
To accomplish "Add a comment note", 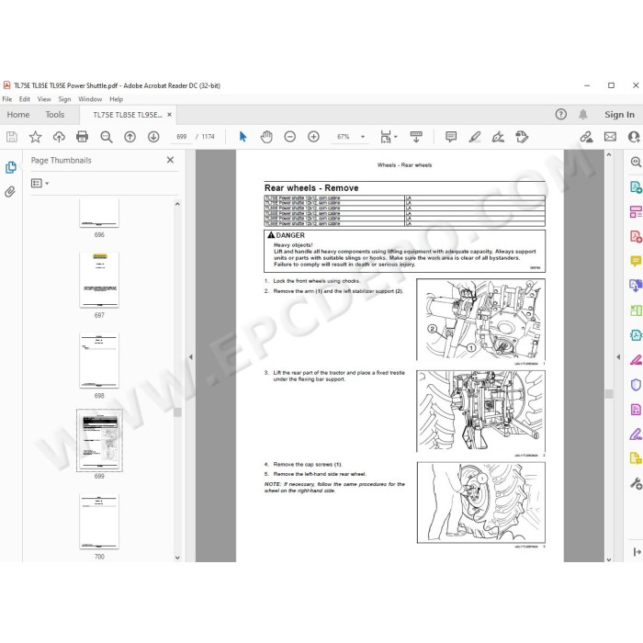I will tap(451, 137).
